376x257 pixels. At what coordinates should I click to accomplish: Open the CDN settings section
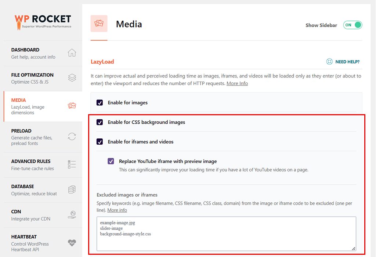(43, 215)
